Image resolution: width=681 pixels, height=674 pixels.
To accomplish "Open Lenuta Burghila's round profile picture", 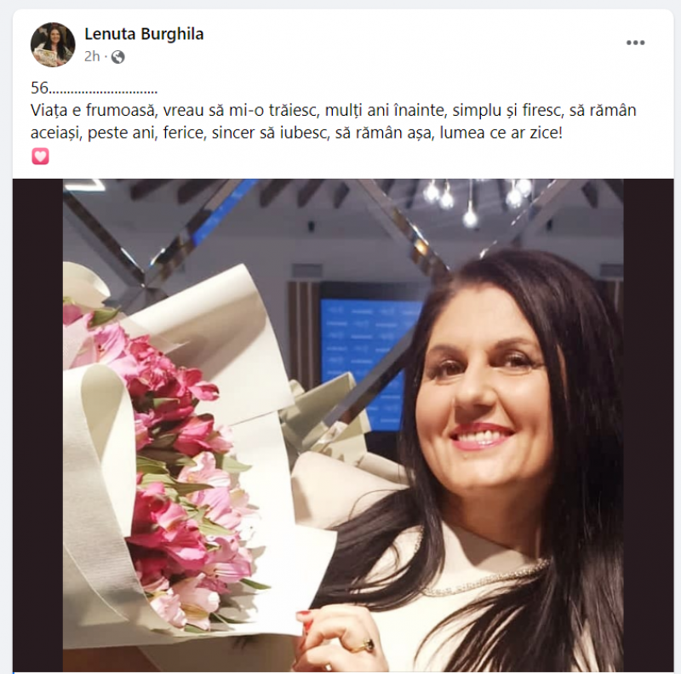I will pyautogui.click(x=53, y=45).
